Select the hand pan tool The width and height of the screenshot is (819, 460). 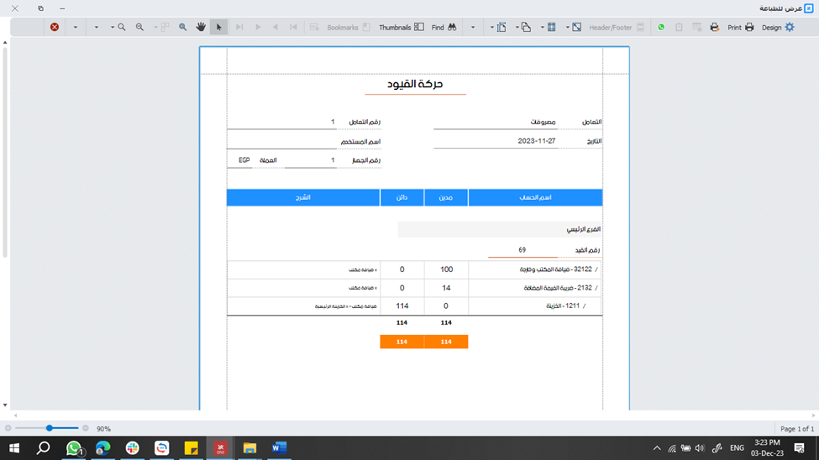201,28
